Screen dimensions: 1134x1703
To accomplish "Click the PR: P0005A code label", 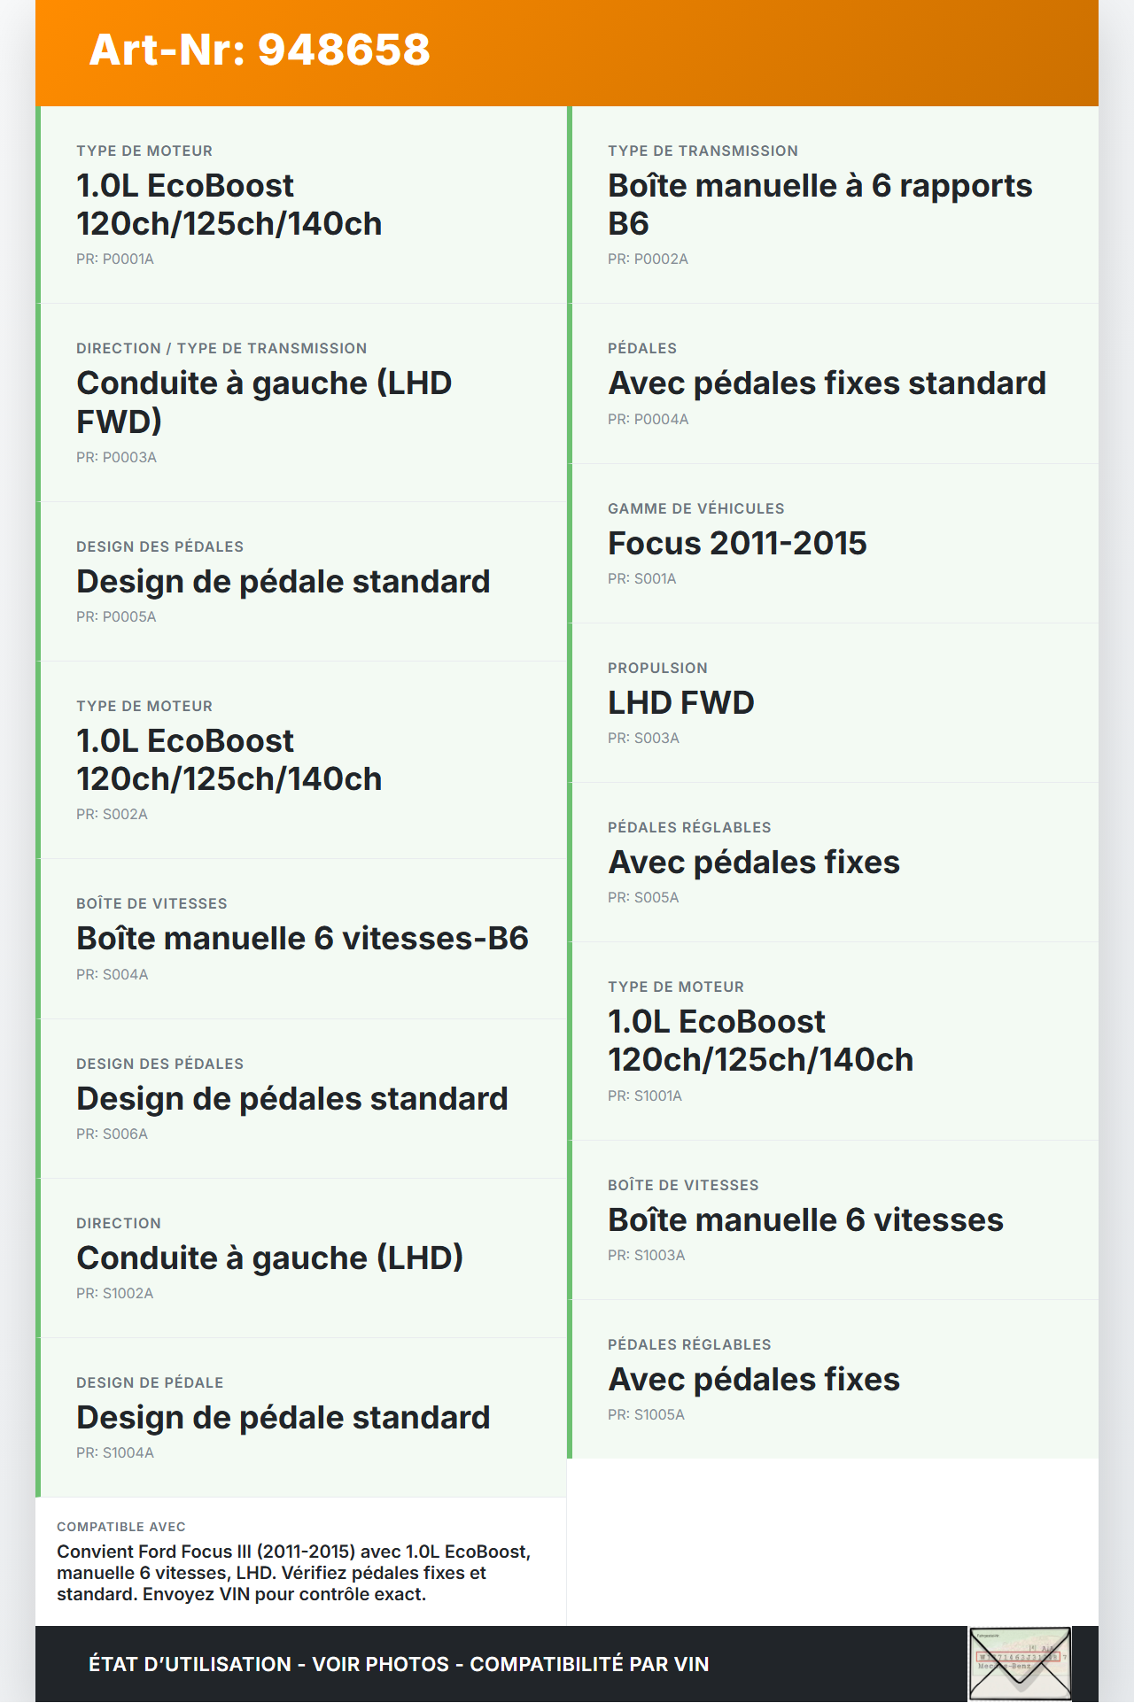I will coord(116,617).
